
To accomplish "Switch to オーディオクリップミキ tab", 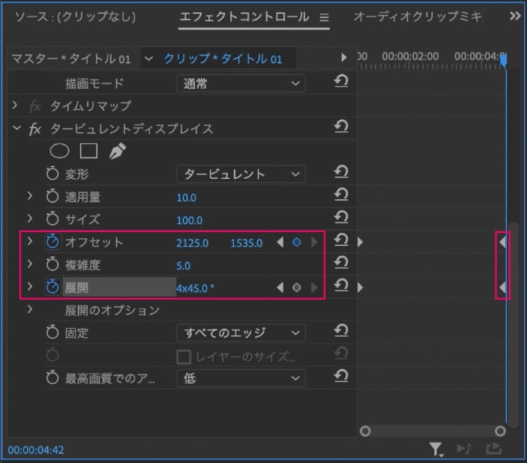I will click(x=418, y=16).
